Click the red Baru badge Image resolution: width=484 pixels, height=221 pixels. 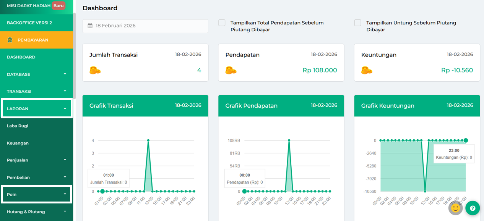pyautogui.click(x=58, y=6)
